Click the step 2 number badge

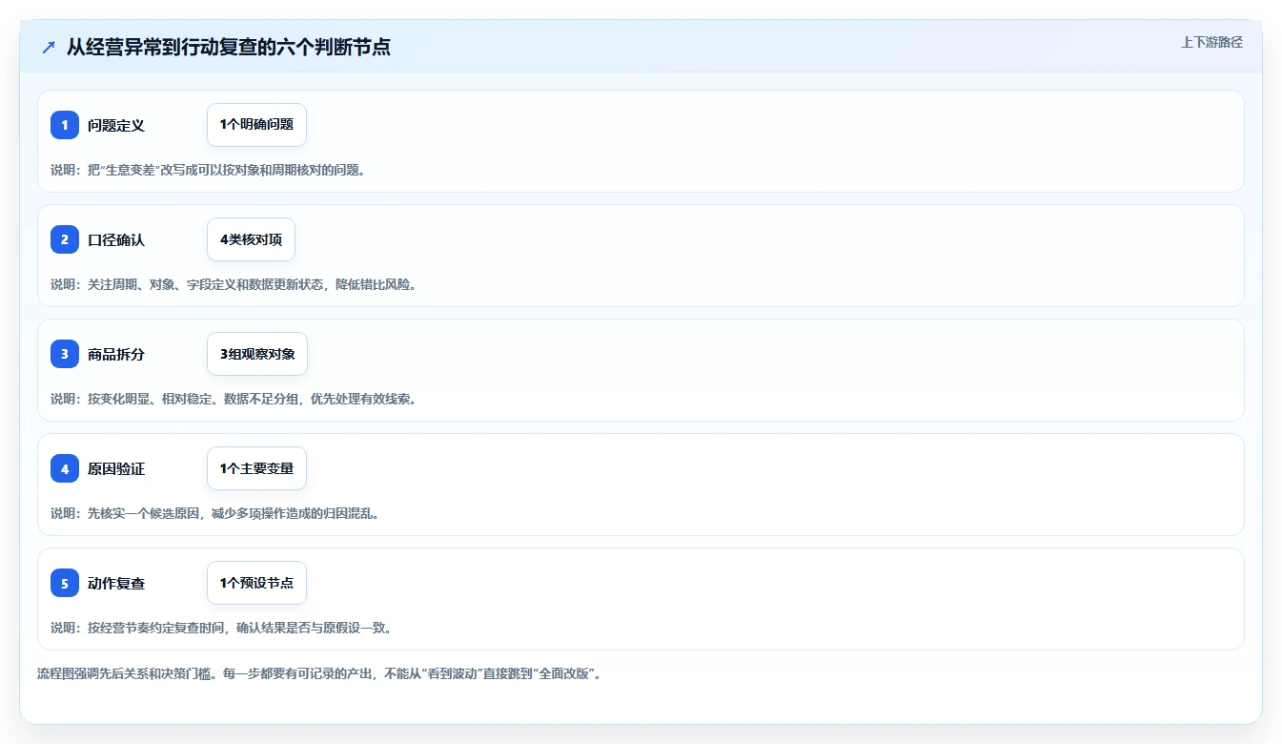click(65, 239)
